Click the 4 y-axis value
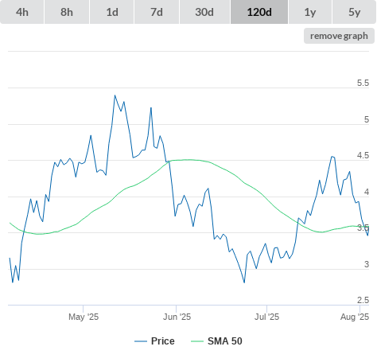Screen dimensions: 377x362 [x=367, y=192]
